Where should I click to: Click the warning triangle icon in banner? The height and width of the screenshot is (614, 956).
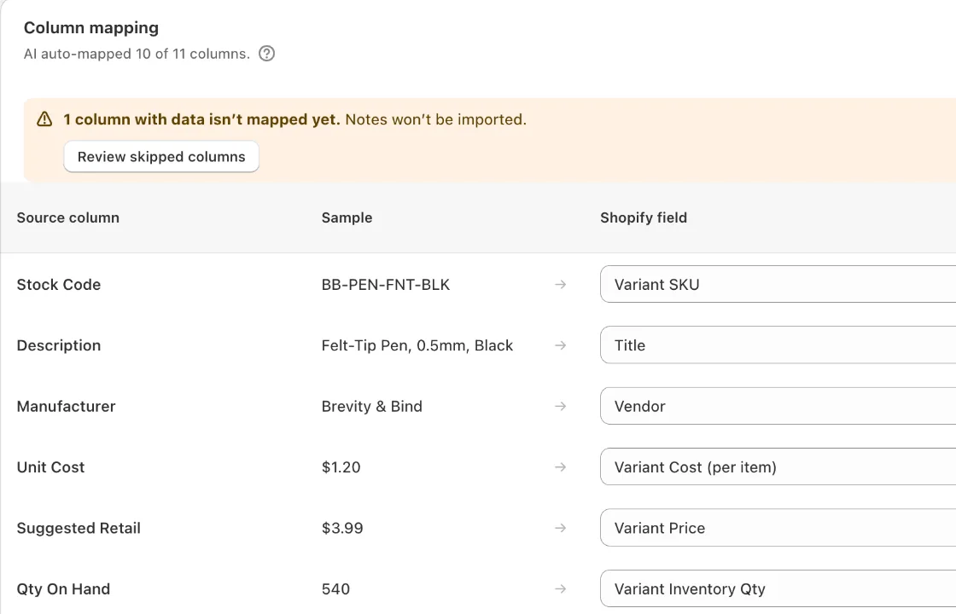(44, 119)
